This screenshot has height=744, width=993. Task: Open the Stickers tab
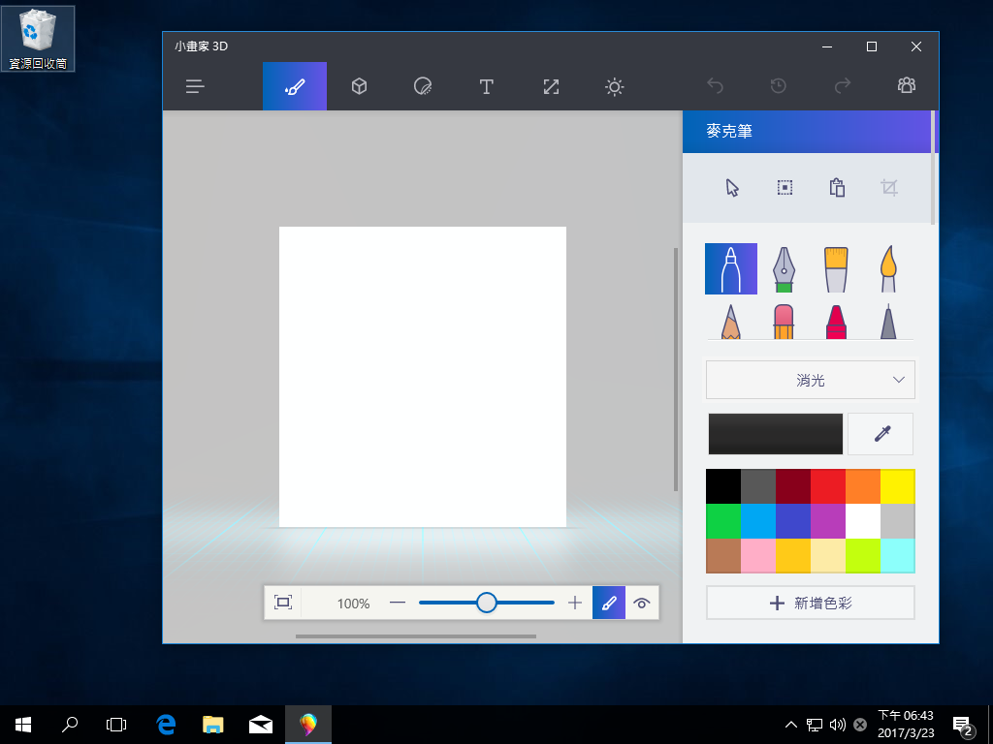422,86
